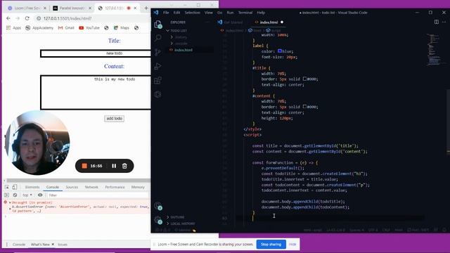Screen dimensions: 450x253
Task: Open the Selection menu in VS Code
Action: coord(192,13)
